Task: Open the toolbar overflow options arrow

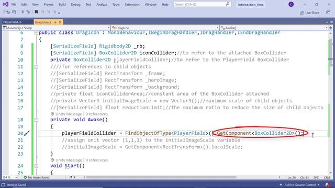Action: click(59, 13)
